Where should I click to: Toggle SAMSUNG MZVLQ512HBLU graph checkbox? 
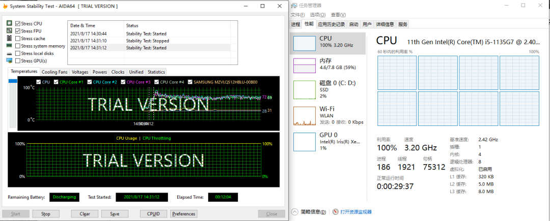(x=190, y=82)
